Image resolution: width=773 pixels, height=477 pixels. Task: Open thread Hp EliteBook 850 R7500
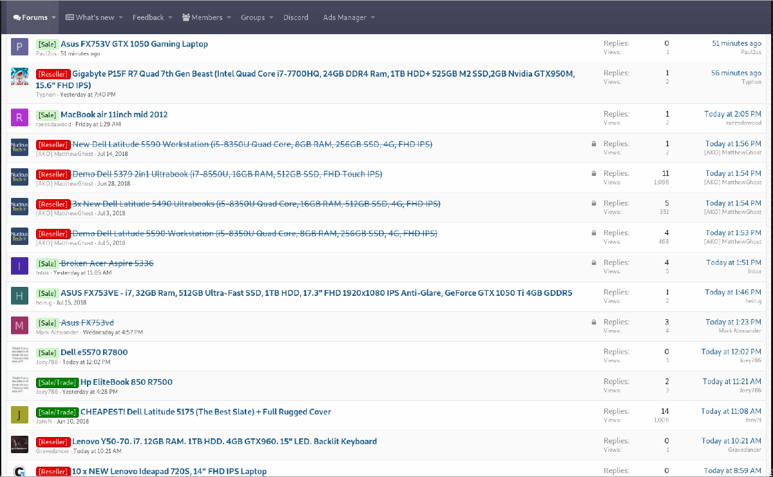click(x=126, y=382)
